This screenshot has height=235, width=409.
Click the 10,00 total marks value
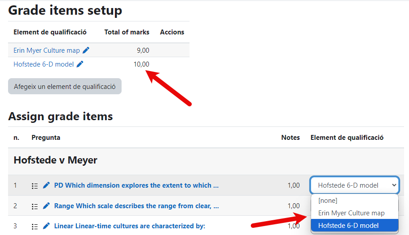[141, 64]
